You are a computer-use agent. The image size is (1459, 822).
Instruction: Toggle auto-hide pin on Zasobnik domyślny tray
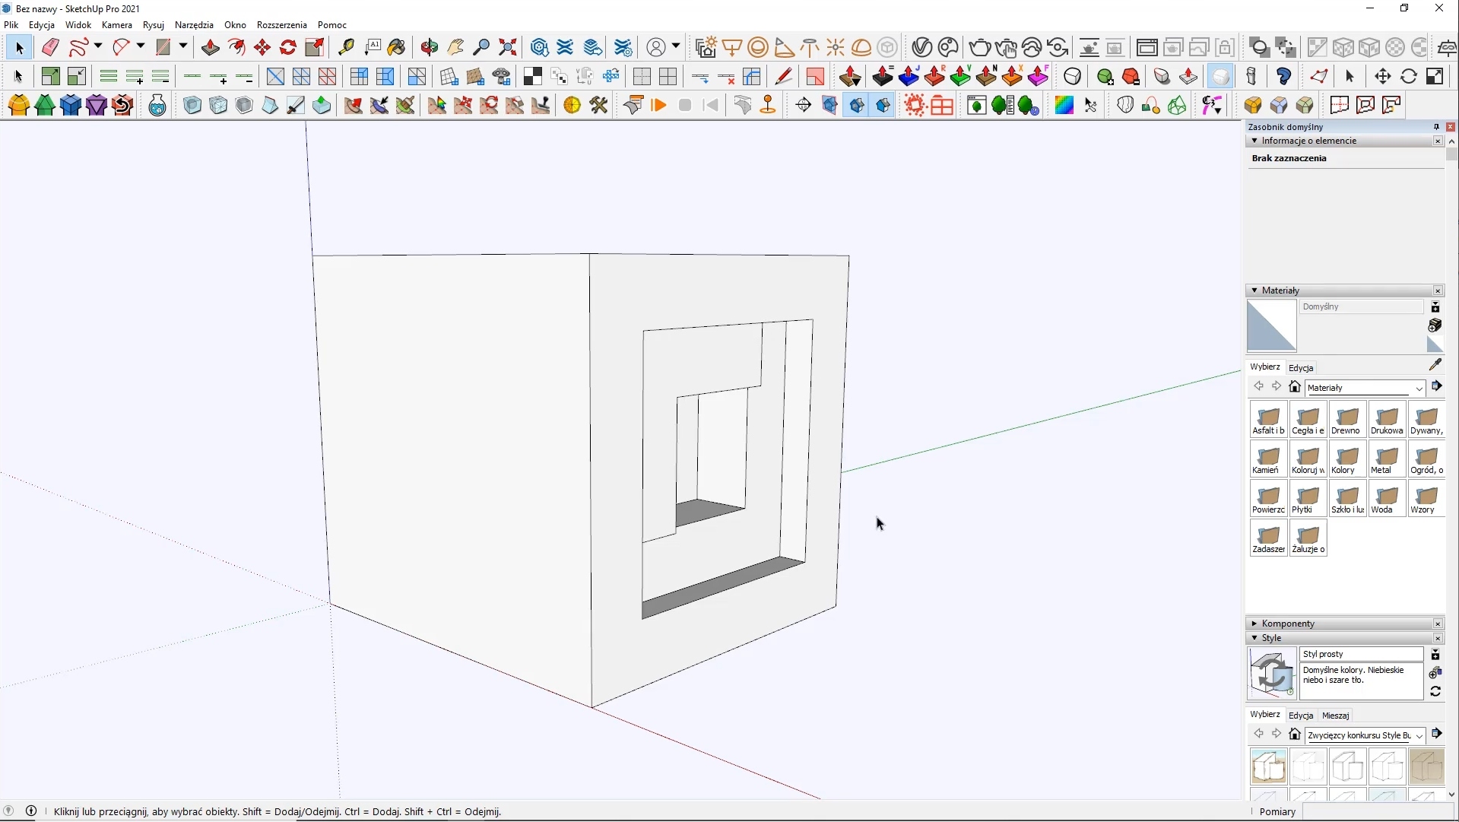pyautogui.click(x=1435, y=127)
